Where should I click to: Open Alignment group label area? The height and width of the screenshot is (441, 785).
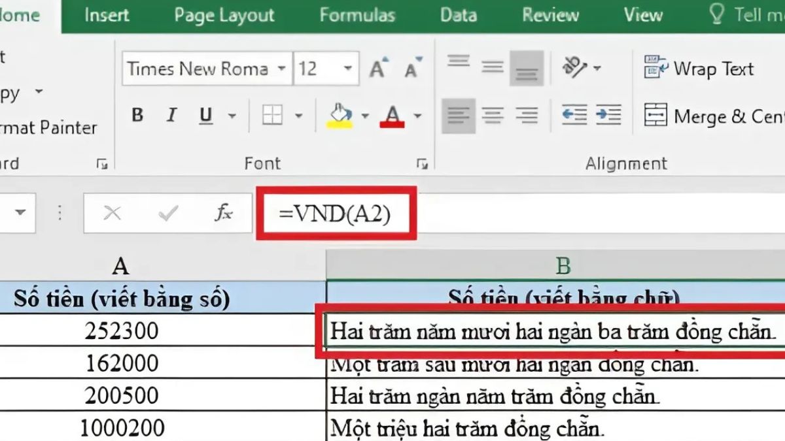[x=626, y=163]
